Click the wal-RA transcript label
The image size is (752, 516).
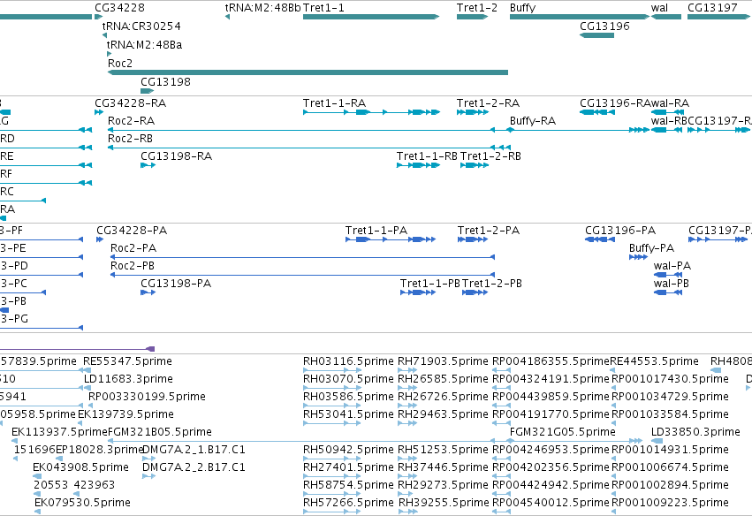pos(670,103)
